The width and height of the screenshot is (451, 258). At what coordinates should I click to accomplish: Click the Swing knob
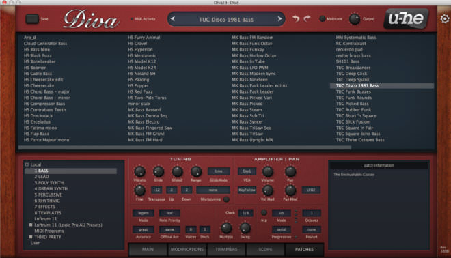pos(245,228)
